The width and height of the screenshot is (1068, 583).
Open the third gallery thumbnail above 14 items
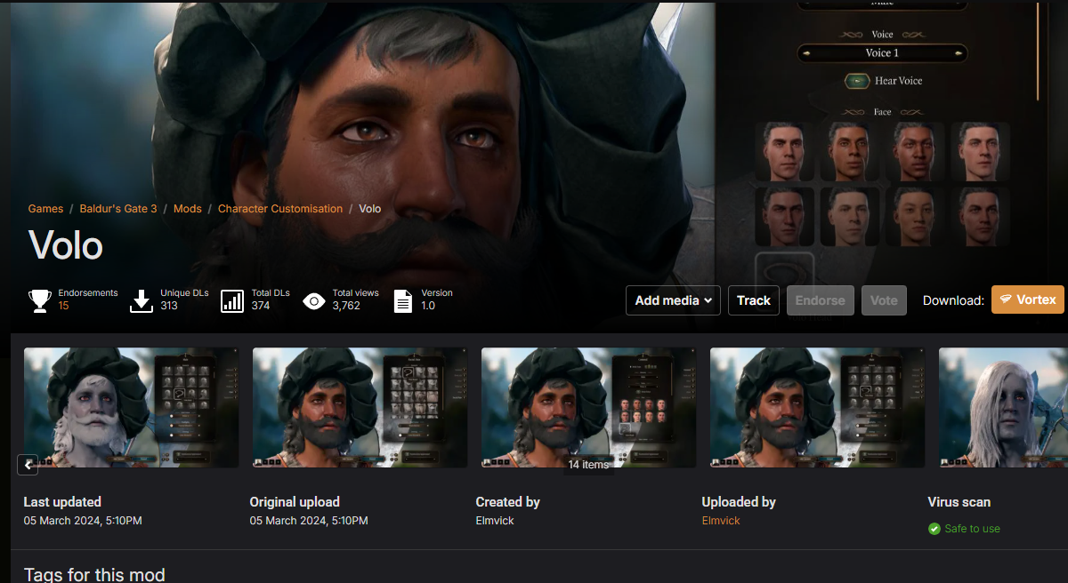(588, 407)
